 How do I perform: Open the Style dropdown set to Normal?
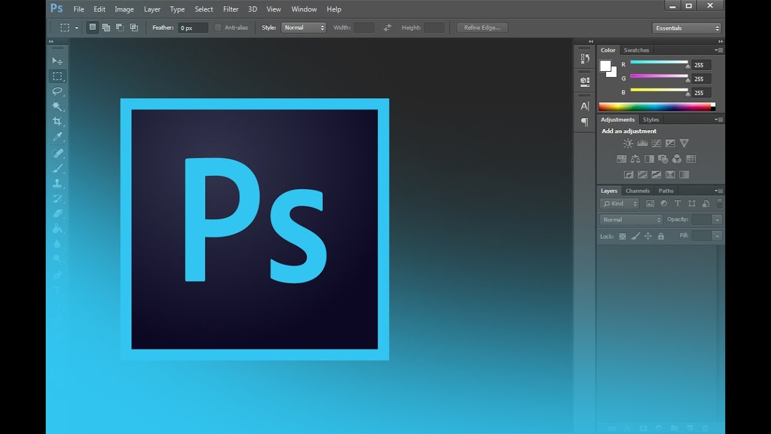[304, 28]
